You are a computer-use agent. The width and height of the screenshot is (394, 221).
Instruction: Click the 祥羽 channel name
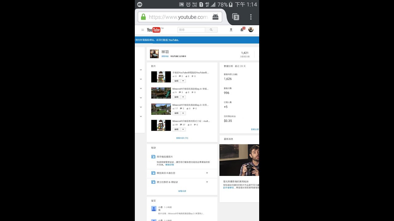pos(165,52)
